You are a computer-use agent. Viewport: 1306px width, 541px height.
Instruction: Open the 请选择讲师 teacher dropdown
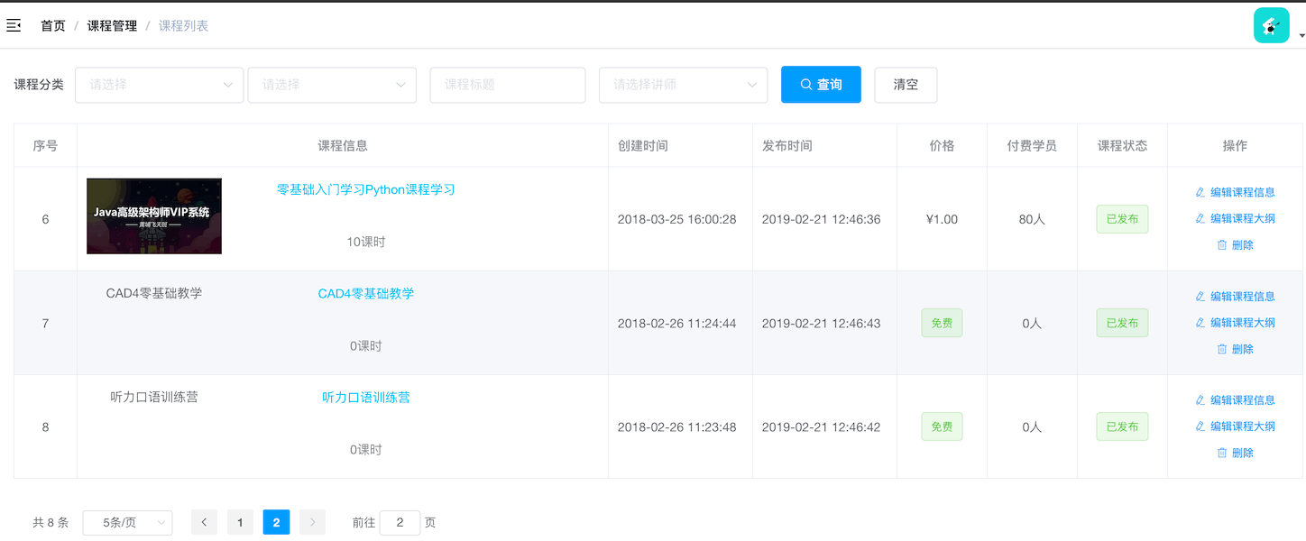pos(683,85)
